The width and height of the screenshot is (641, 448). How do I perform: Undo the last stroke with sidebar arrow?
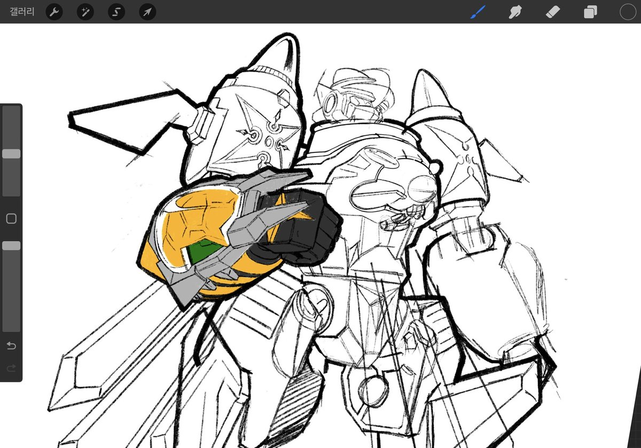11,346
